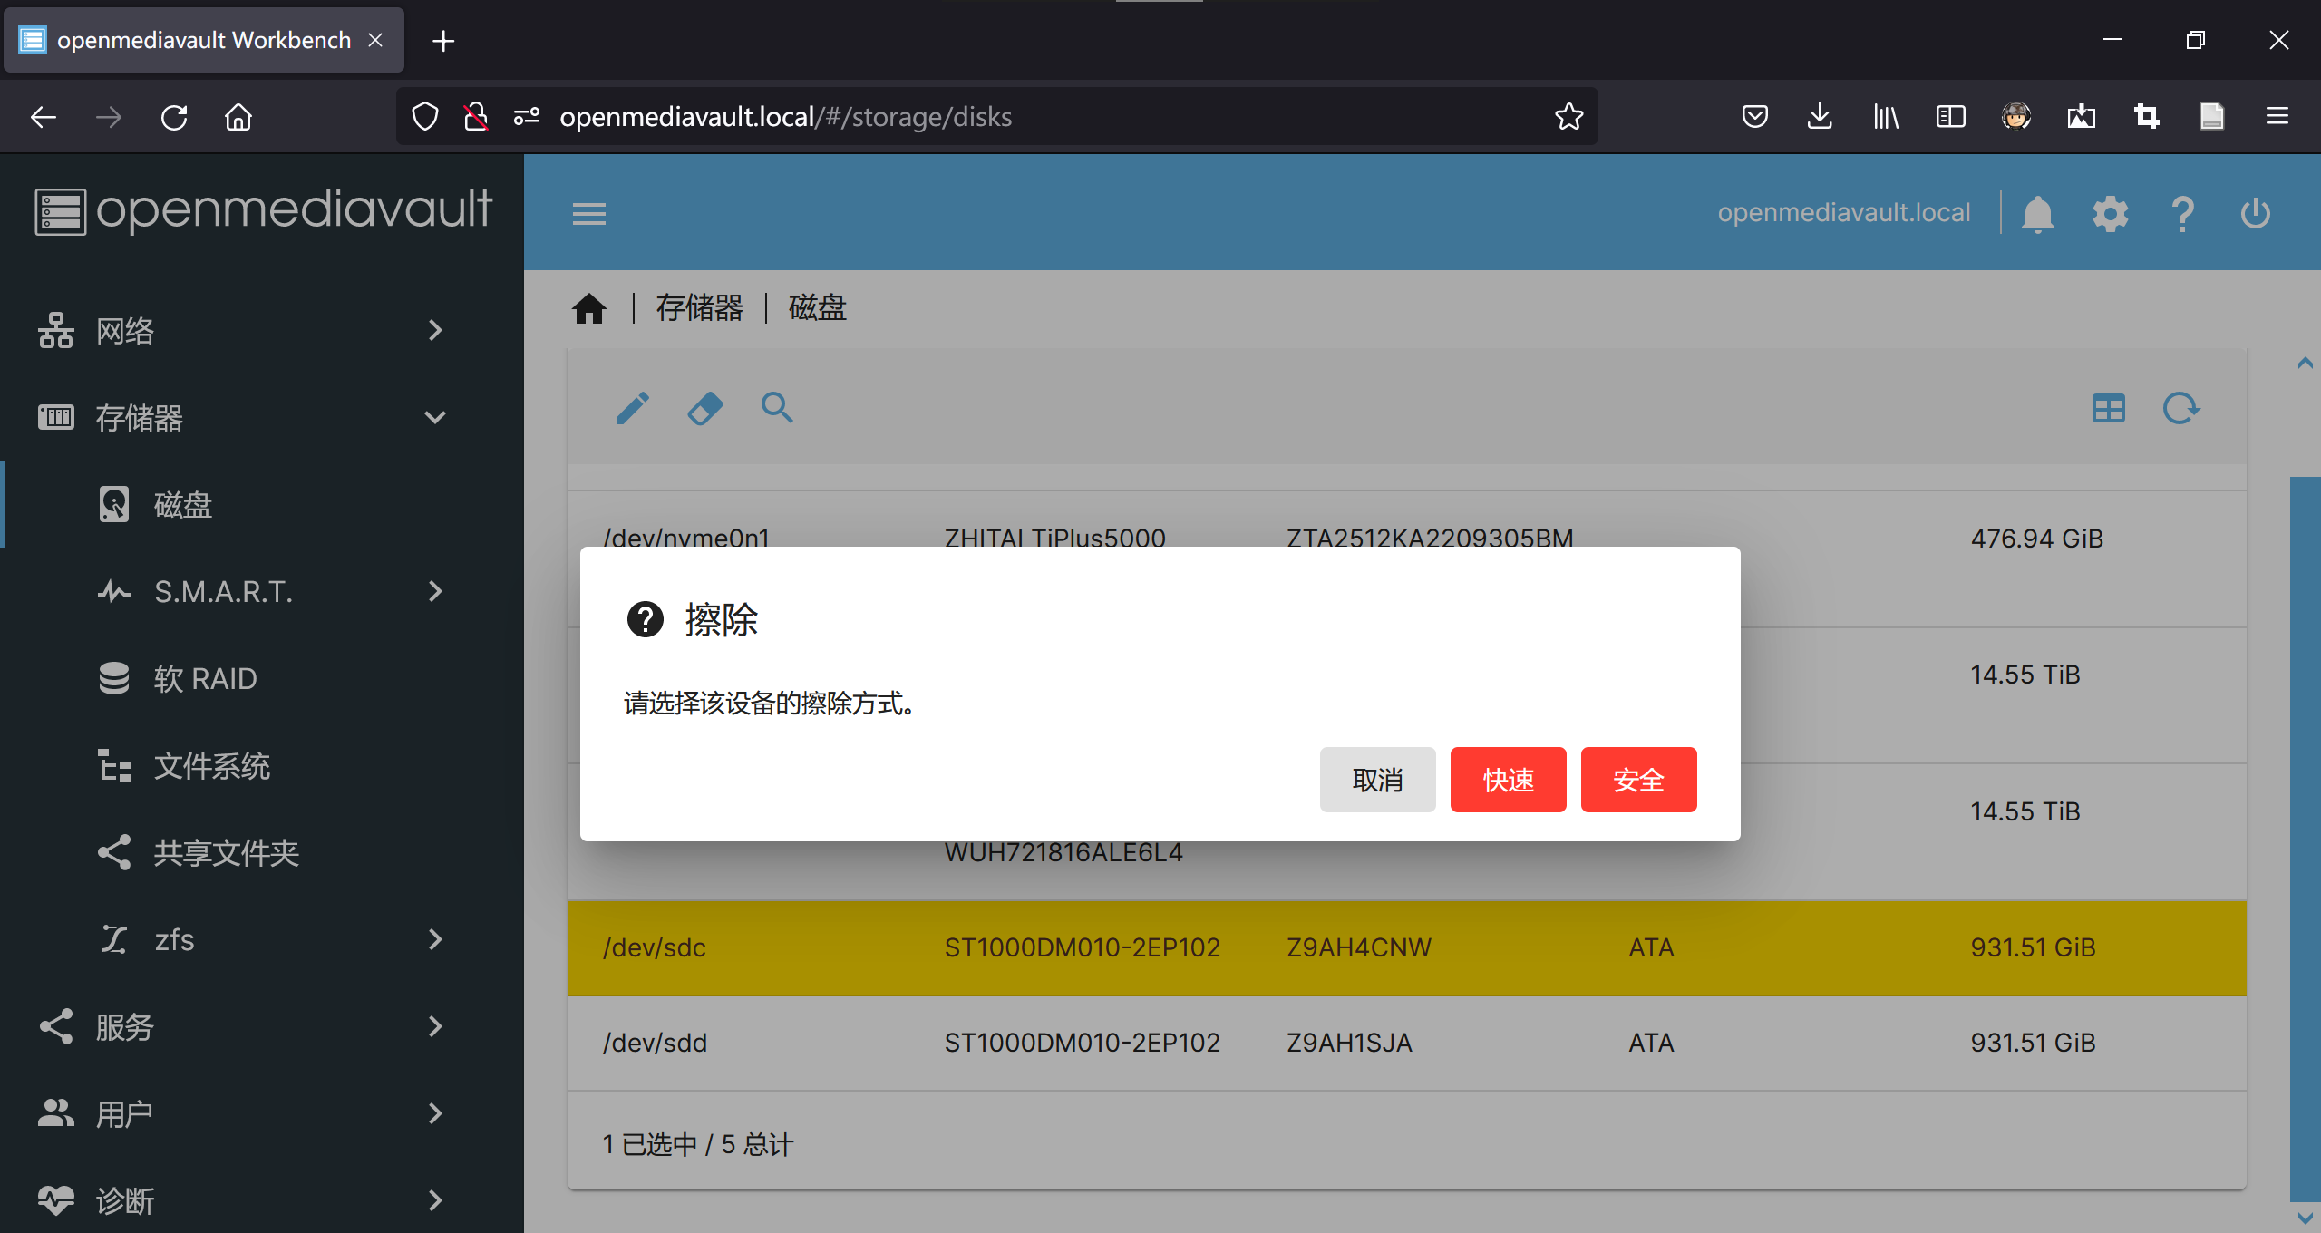
Task: Reload disk list with refresh icon
Action: pyautogui.click(x=2180, y=408)
